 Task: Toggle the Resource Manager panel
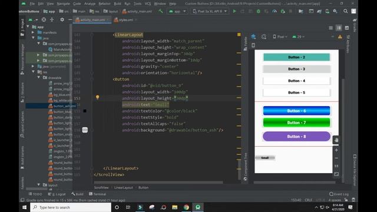(x=22, y=59)
